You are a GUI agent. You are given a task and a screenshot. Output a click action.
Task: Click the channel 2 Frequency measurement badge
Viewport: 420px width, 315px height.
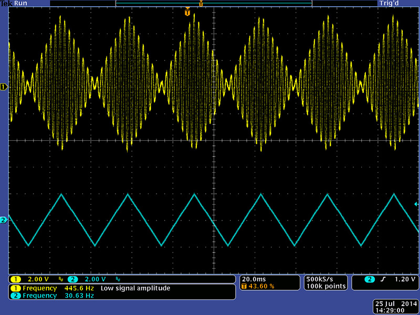[x=16, y=296]
